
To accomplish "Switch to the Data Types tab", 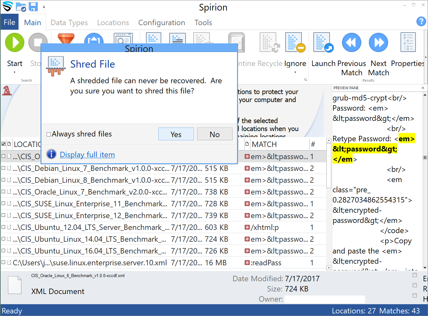I will 69,23.
